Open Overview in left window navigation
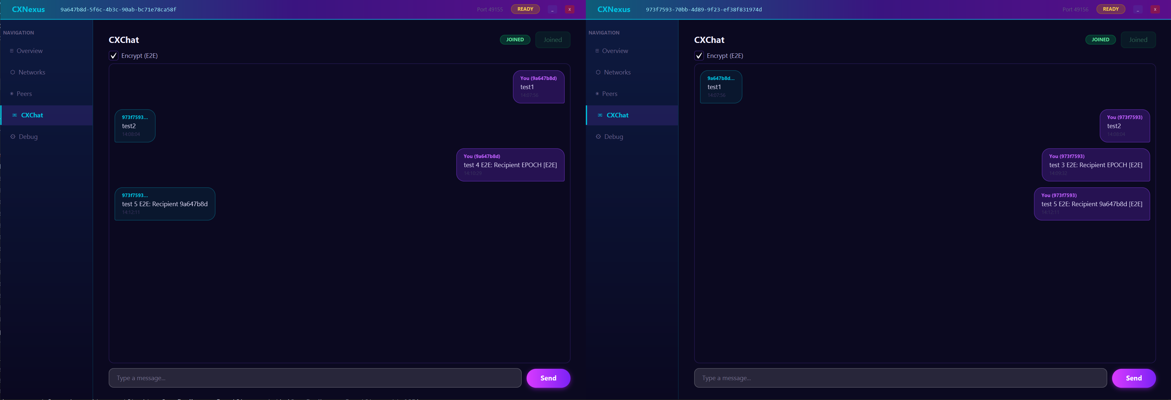 (46, 51)
